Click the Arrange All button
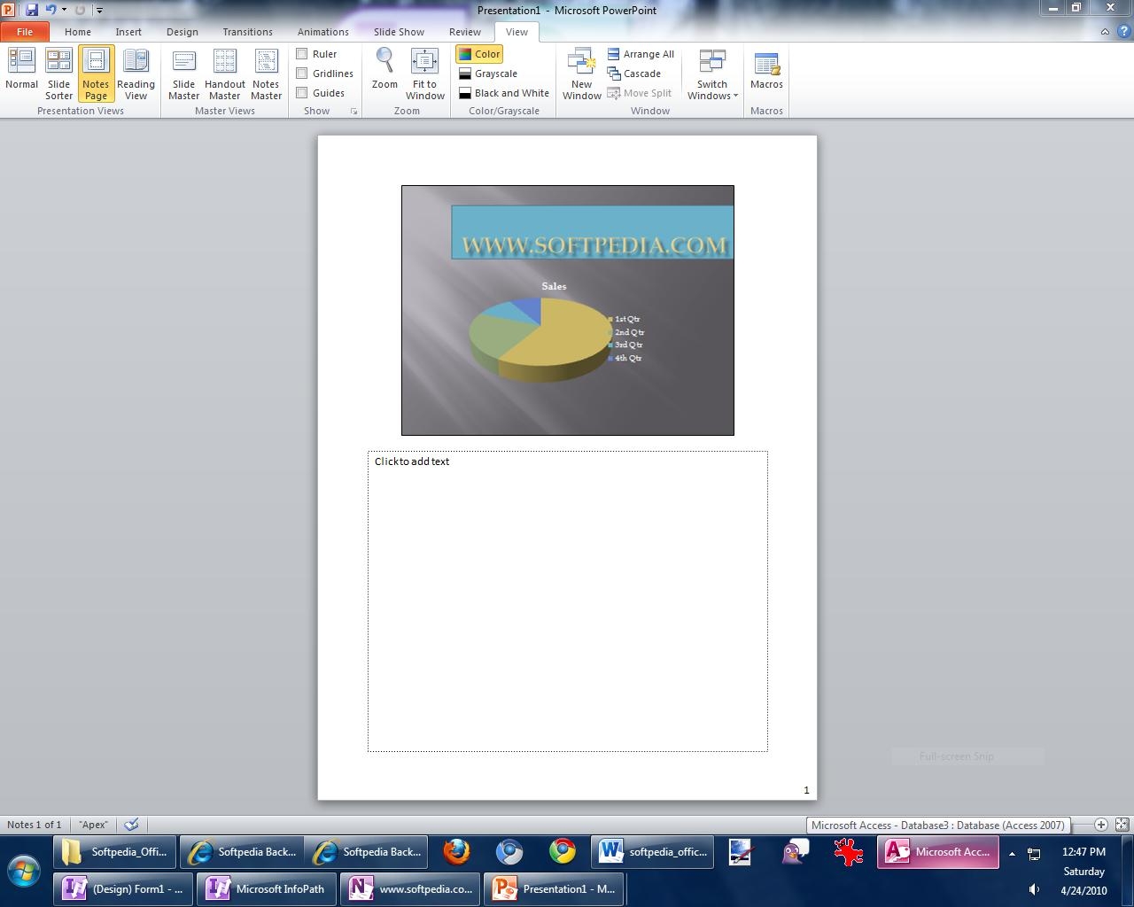This screenshot has height=907, width=1134. pos(641,54)
